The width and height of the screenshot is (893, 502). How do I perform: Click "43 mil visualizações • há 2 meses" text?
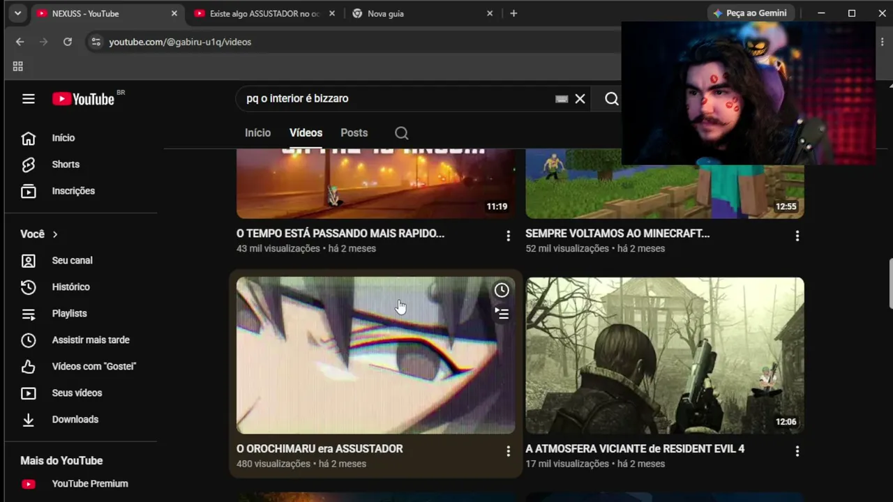coord(306,248)
